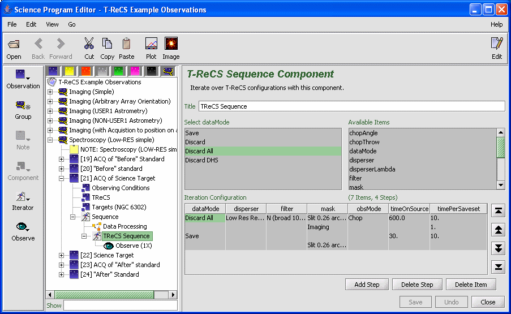Expand [22] Science Target observation
Image resolution: width=511 pixels, height=314 pixels.
coord(61,255)
